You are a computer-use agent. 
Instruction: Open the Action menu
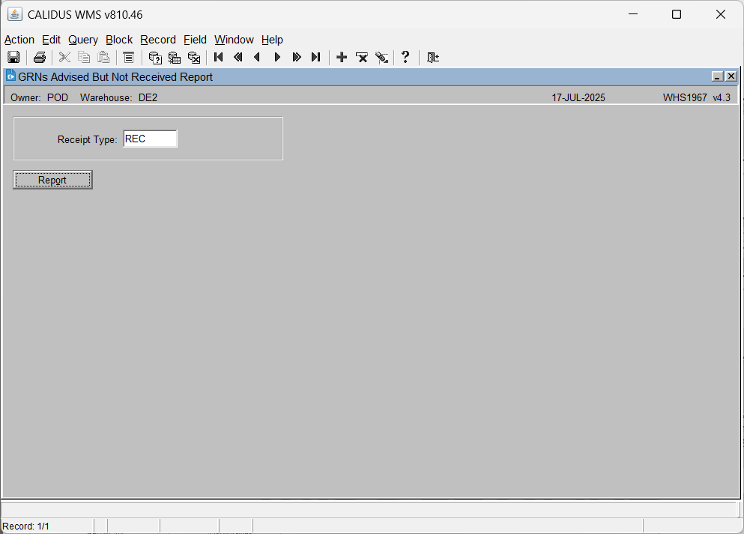coord(19,40)
